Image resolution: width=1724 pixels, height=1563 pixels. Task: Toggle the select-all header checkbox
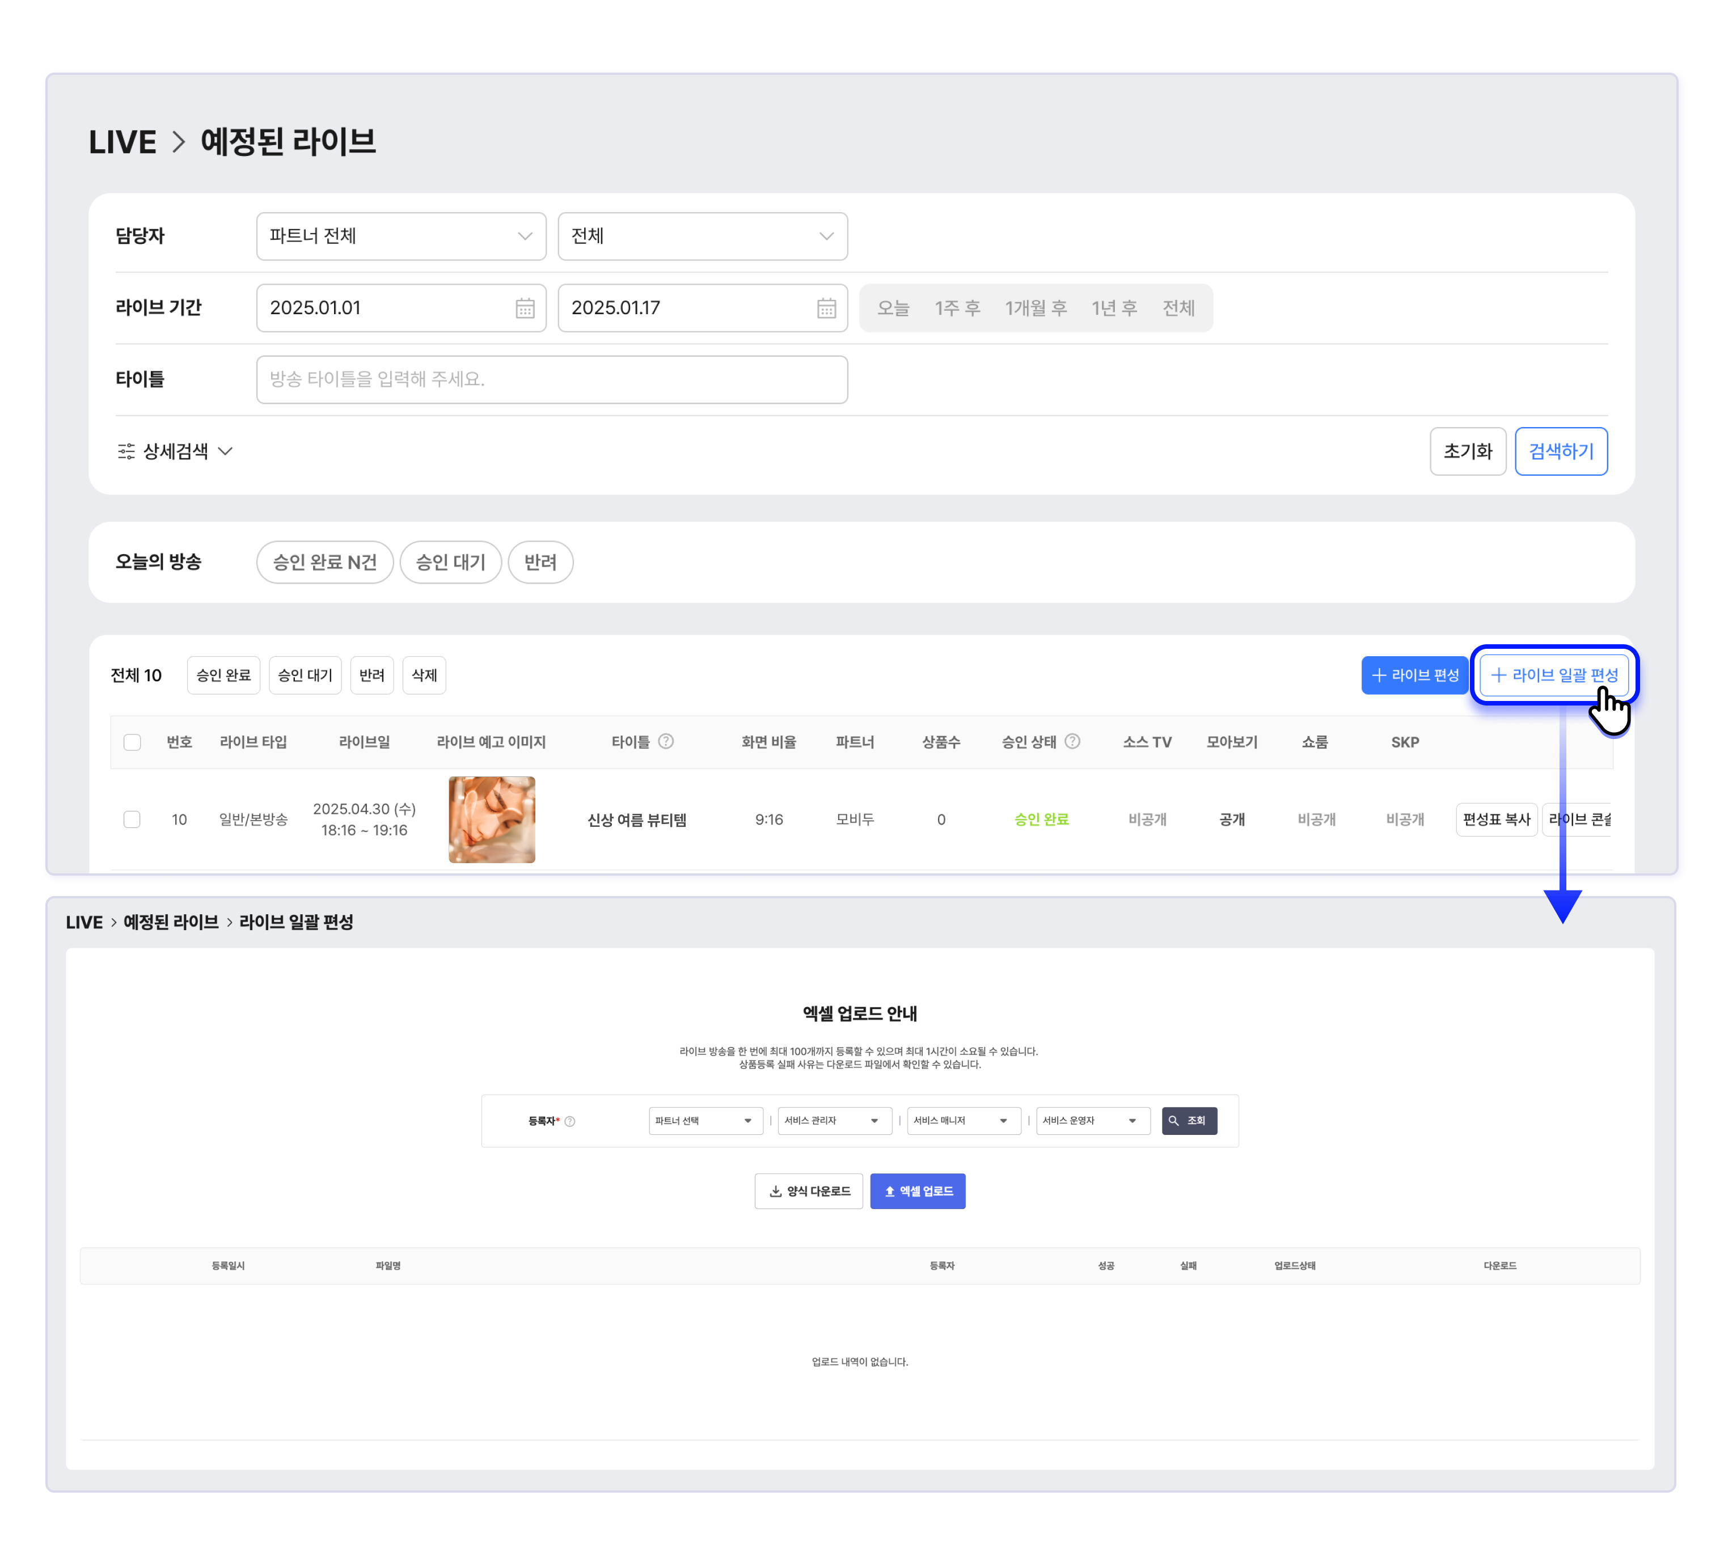(132, 742)
